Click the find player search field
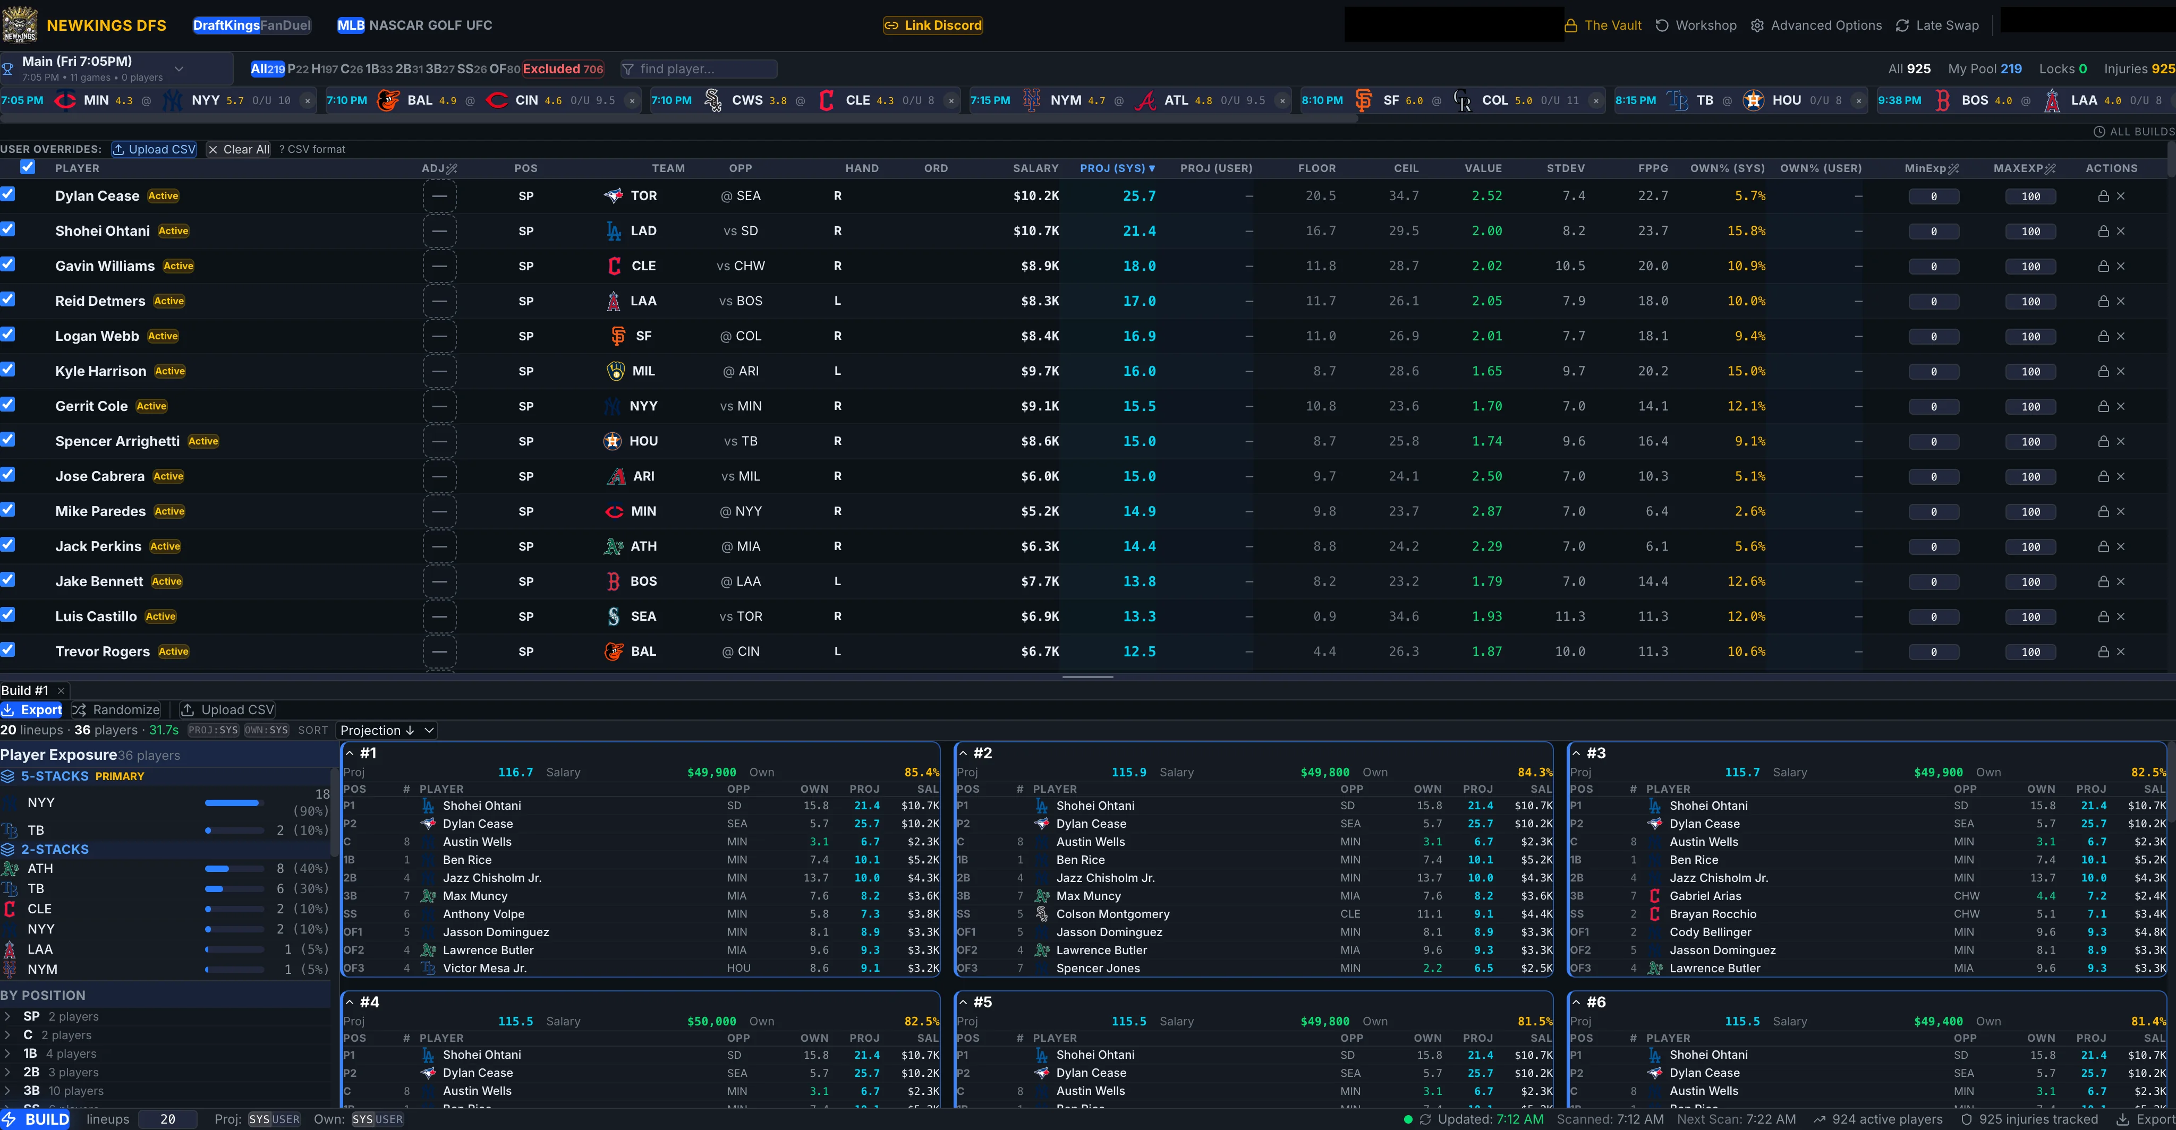Image resolution: width=2176 pixels, height=1130 pixels. point(699,69)
